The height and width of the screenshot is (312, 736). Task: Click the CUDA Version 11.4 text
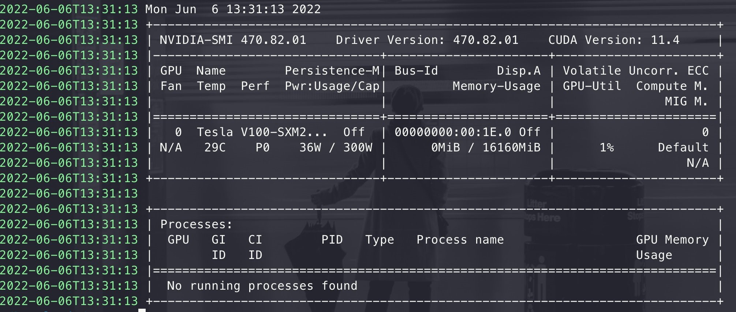tap(614, 40)
